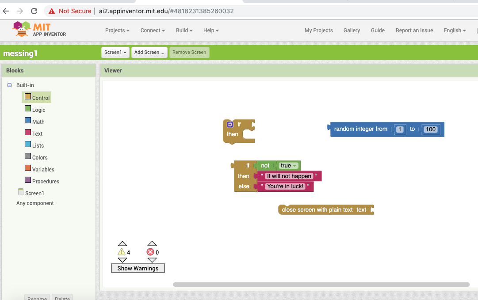This screenshot has height=300, width=478.
Task: Click the up arrow above warning count
Action: (122, 244)
